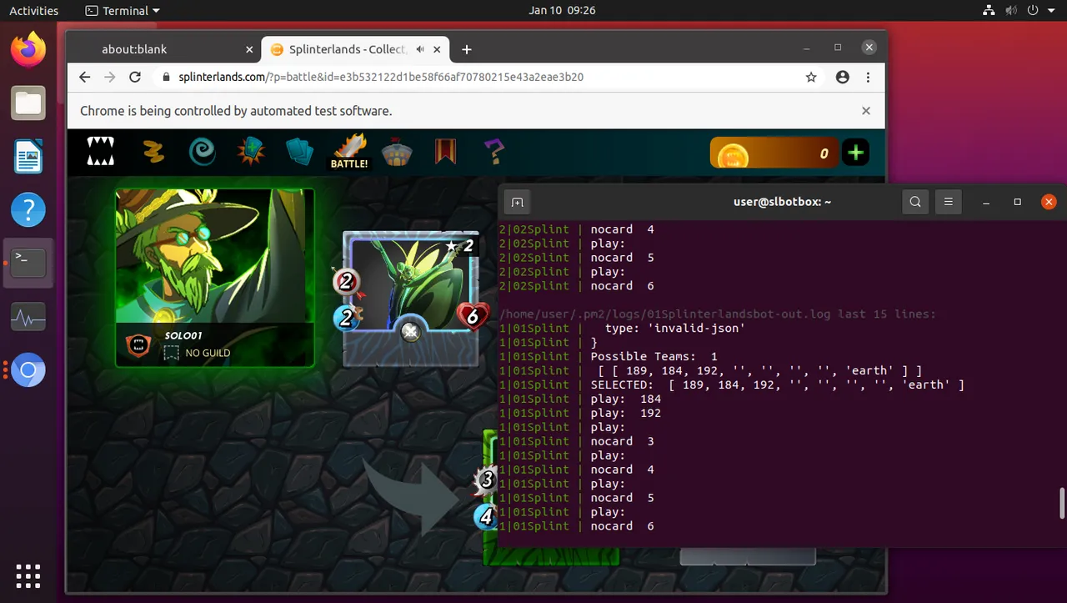
Task: Open System Monitor from the dock
Action: tap(28, 317)
